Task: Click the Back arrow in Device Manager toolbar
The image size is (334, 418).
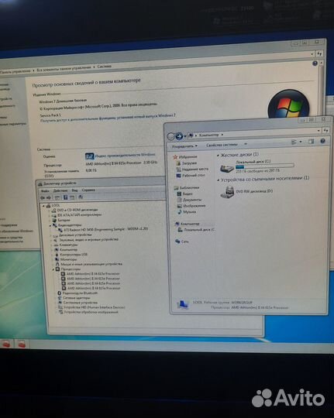Action: click(43, 198)
